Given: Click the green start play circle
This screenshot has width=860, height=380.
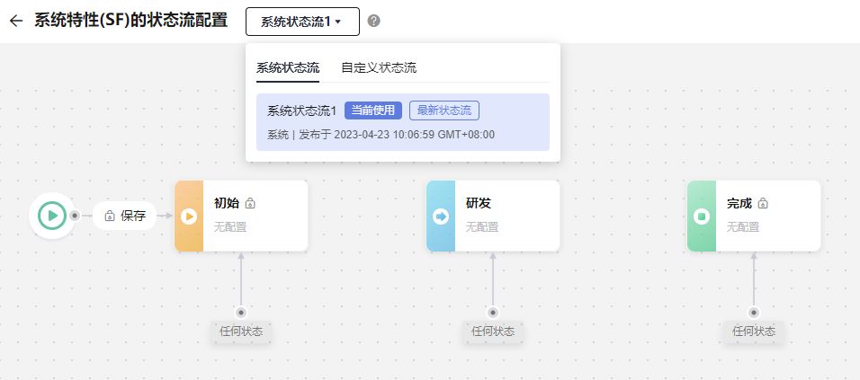Looking at the screenshot, I should click(52, 216).
